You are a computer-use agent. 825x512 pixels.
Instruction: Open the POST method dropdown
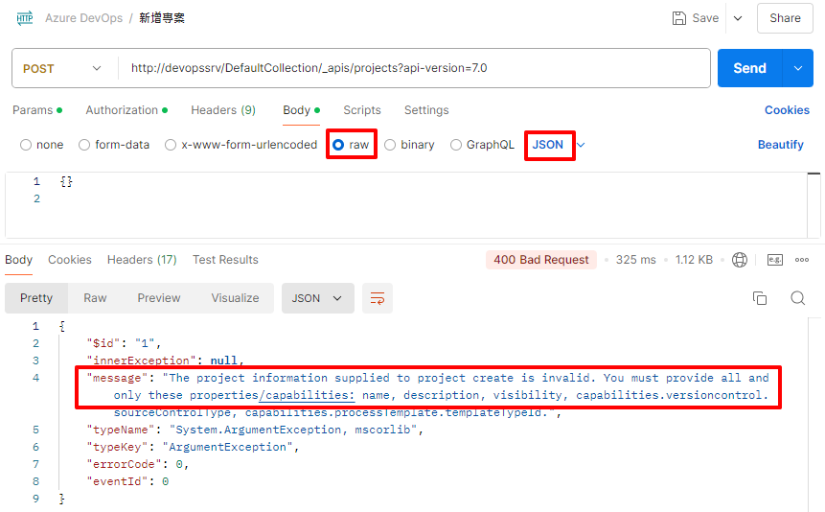[63, 69]
